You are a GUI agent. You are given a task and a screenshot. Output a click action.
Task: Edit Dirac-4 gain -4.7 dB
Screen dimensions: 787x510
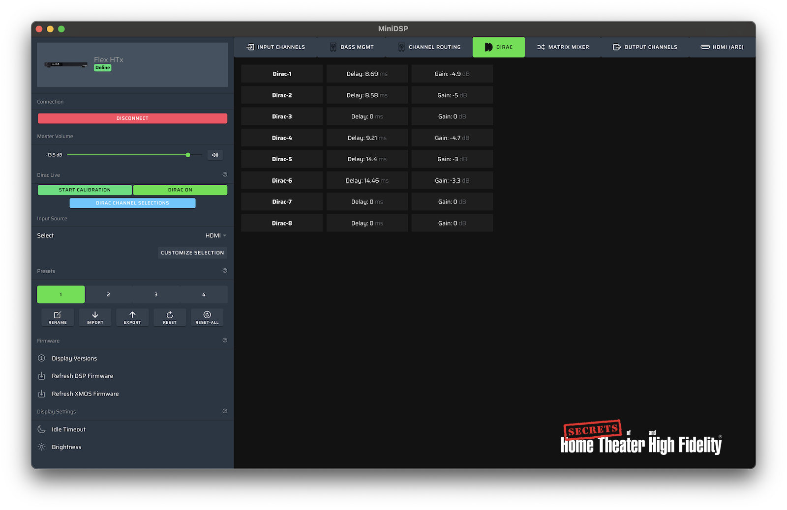(452, 138)
